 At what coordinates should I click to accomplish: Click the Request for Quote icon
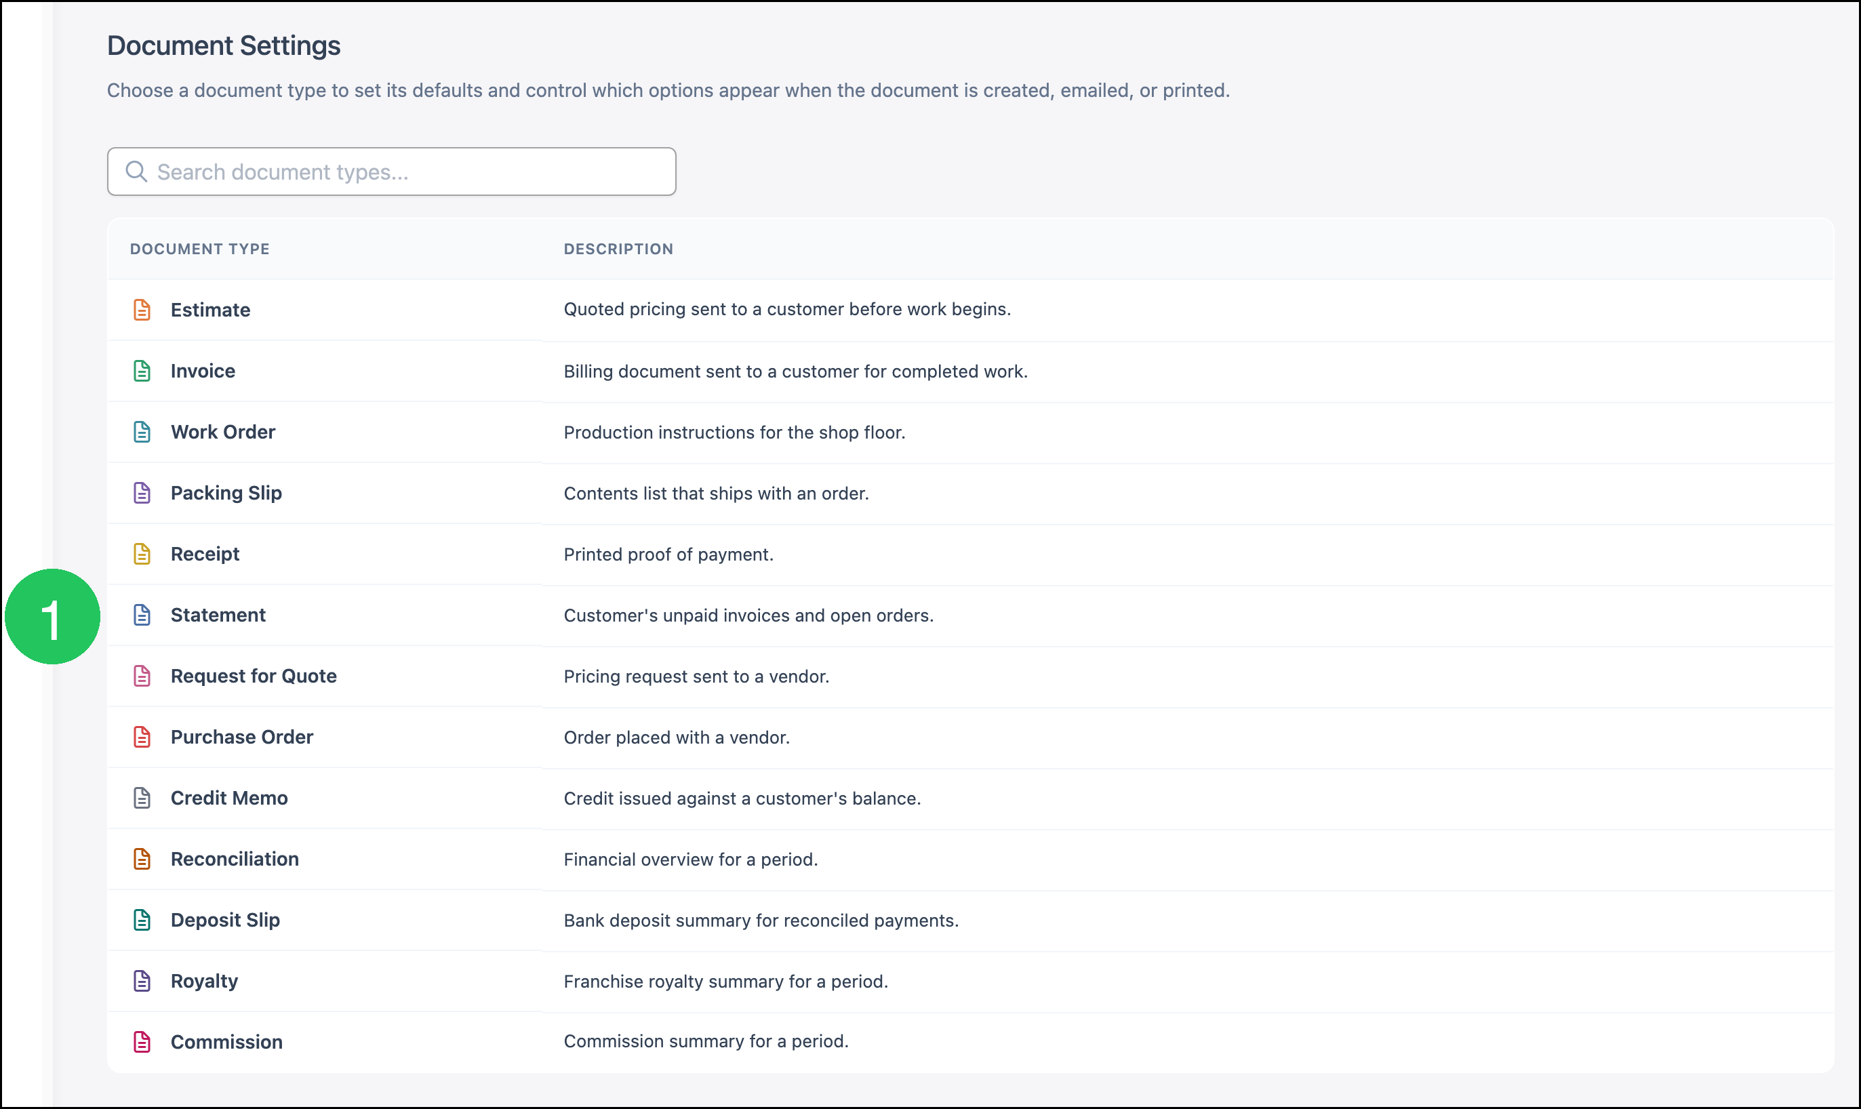[142, 677]
